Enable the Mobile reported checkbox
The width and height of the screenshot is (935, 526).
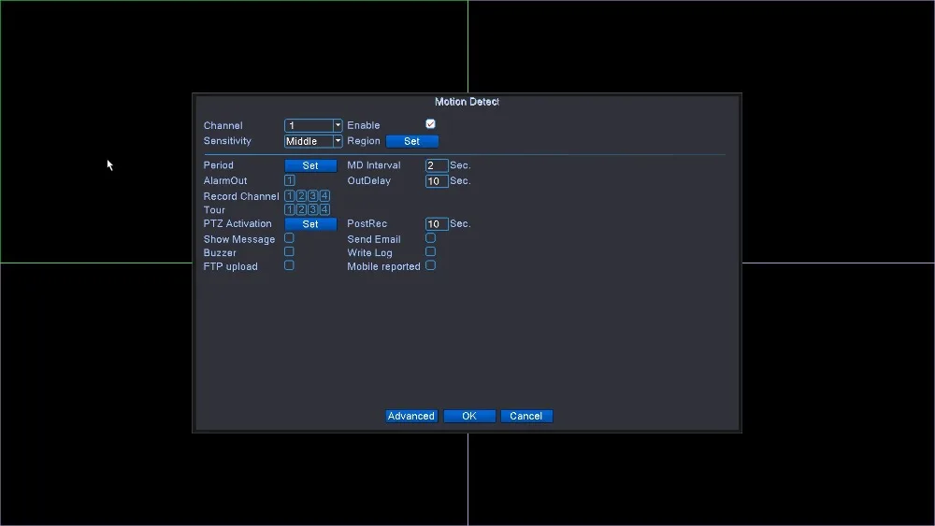[430, 265]
